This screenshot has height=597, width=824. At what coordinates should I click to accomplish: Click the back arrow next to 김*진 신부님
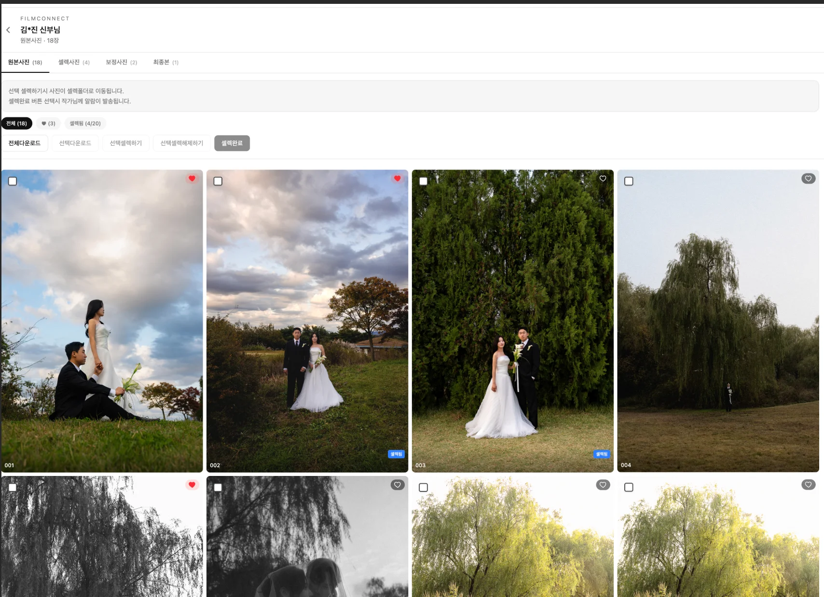pyautogui.click(x=8, y=30)
